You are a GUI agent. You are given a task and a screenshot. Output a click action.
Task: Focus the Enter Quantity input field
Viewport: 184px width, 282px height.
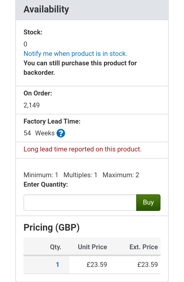[80, 203]
